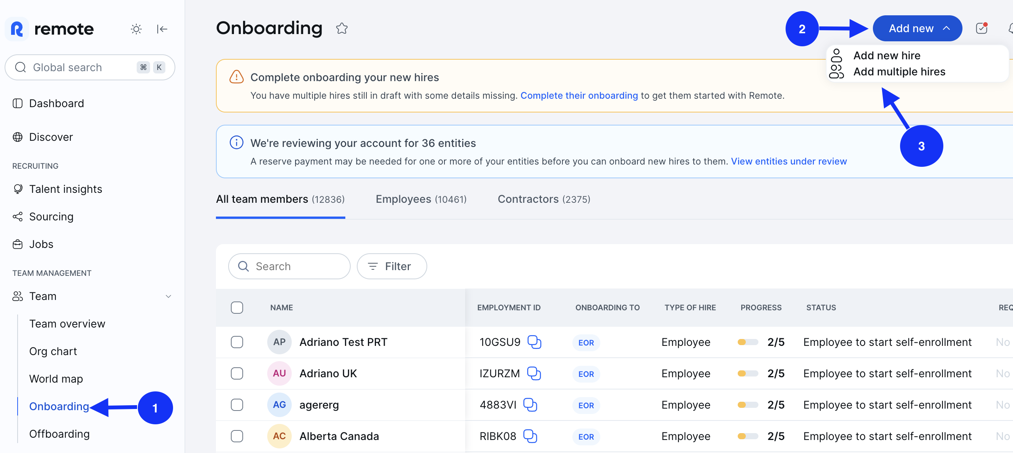Click the single-person icon beside Add new hire

tap(837, 55)
